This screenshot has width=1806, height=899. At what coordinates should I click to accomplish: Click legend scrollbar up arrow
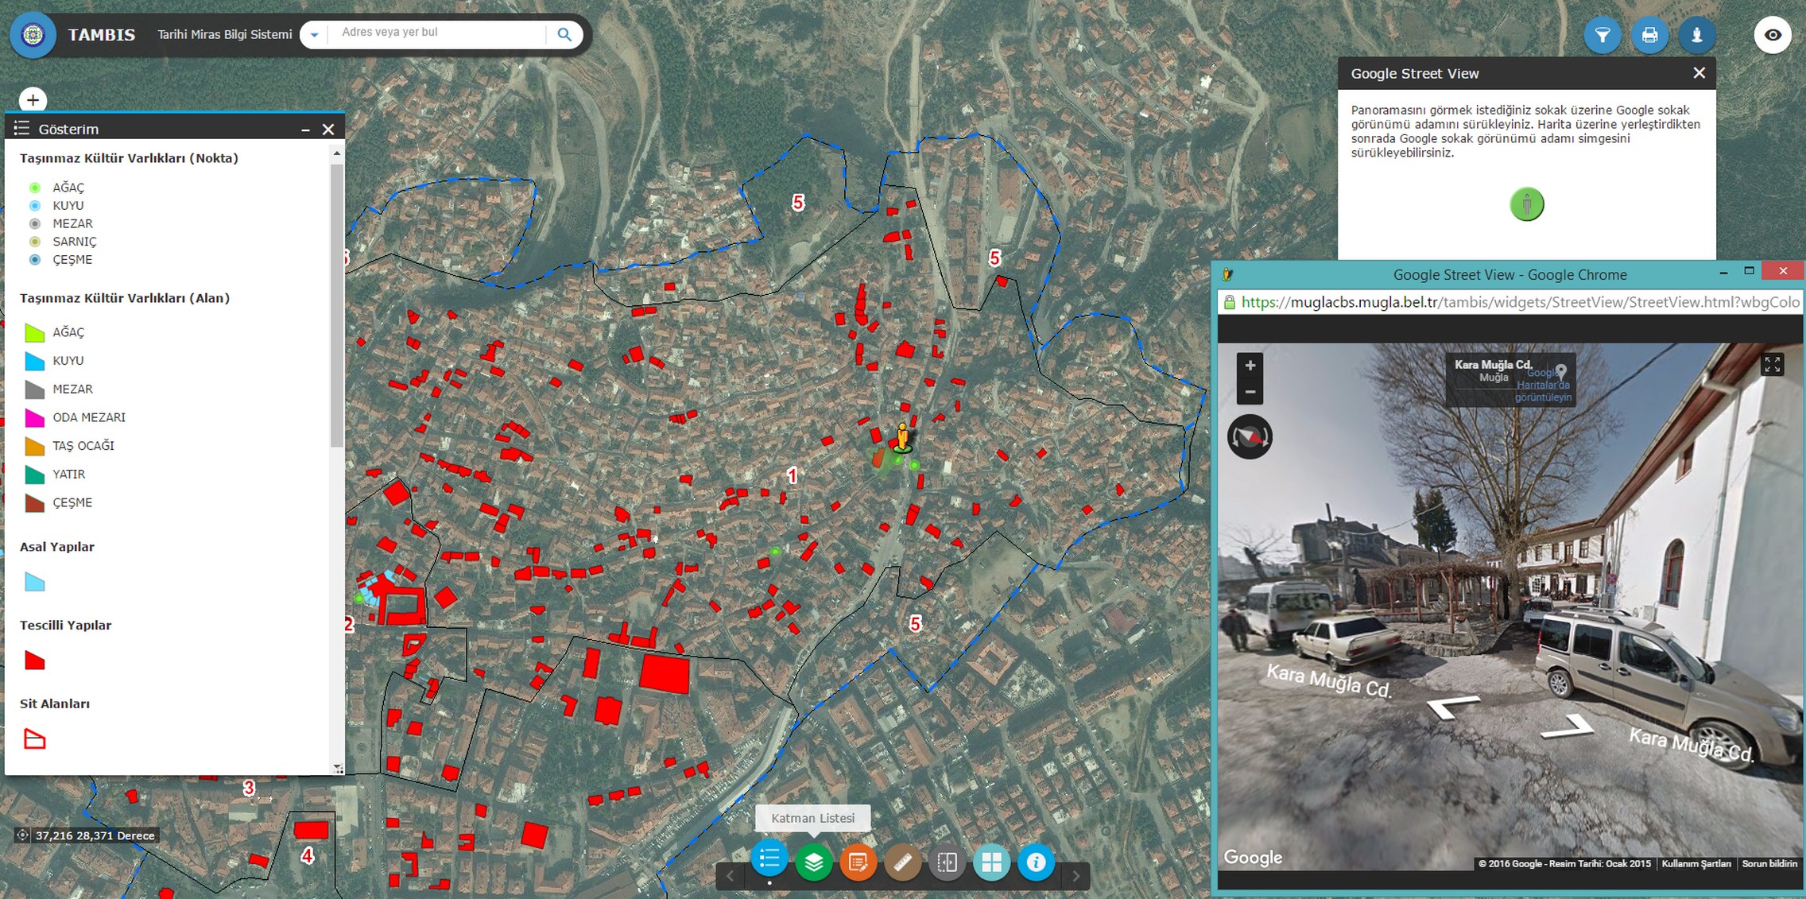pyautogui.click(x=337, y=153)
